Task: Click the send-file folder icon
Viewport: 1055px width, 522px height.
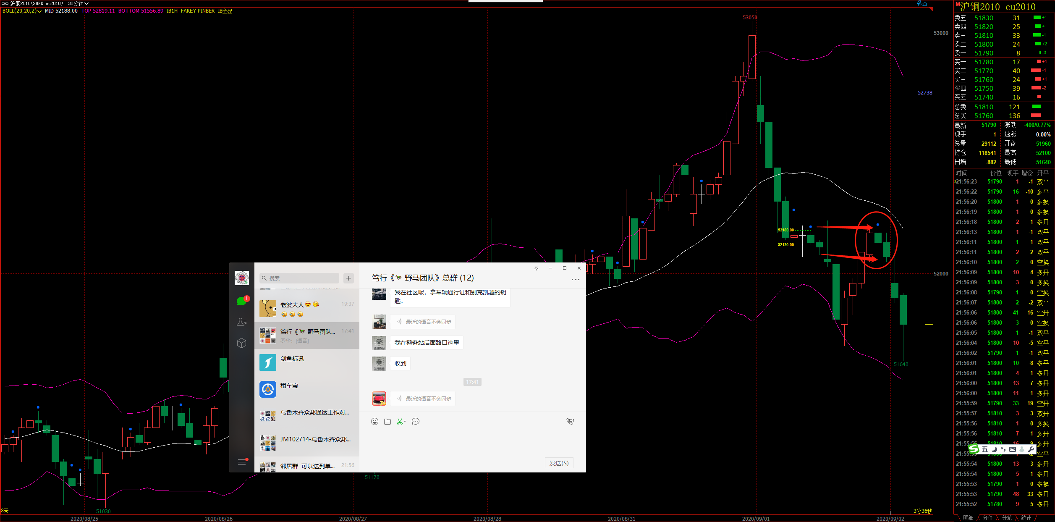Action: click(x=387, y=422)
